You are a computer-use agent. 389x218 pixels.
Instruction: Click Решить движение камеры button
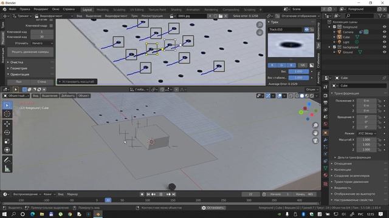pyautogui.click(x=30, y=52)
